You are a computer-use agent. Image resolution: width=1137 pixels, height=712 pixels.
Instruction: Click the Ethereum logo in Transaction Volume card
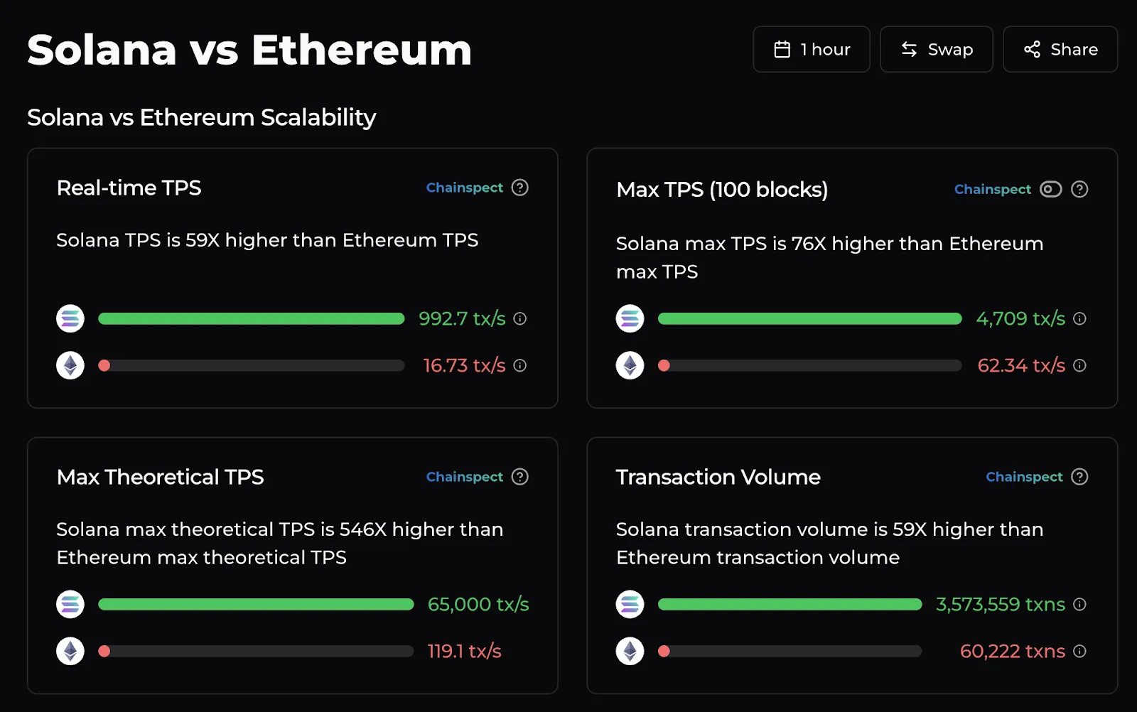point(630,651)
